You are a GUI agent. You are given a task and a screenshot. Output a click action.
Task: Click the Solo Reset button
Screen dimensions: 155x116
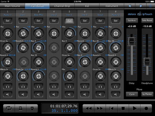click(x=147, y=20)
